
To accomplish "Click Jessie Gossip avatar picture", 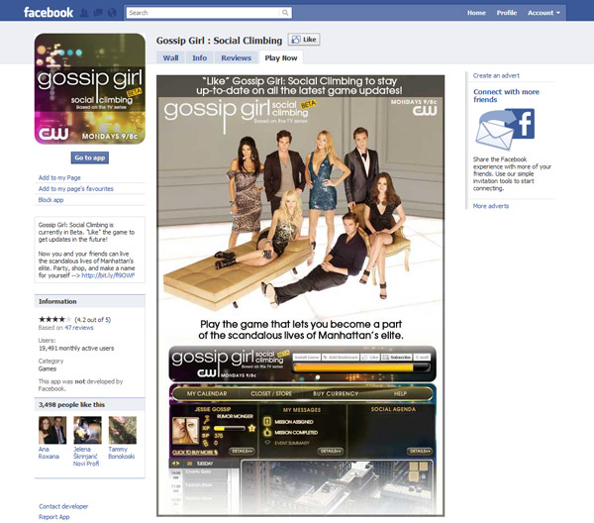I will [186, 431].
